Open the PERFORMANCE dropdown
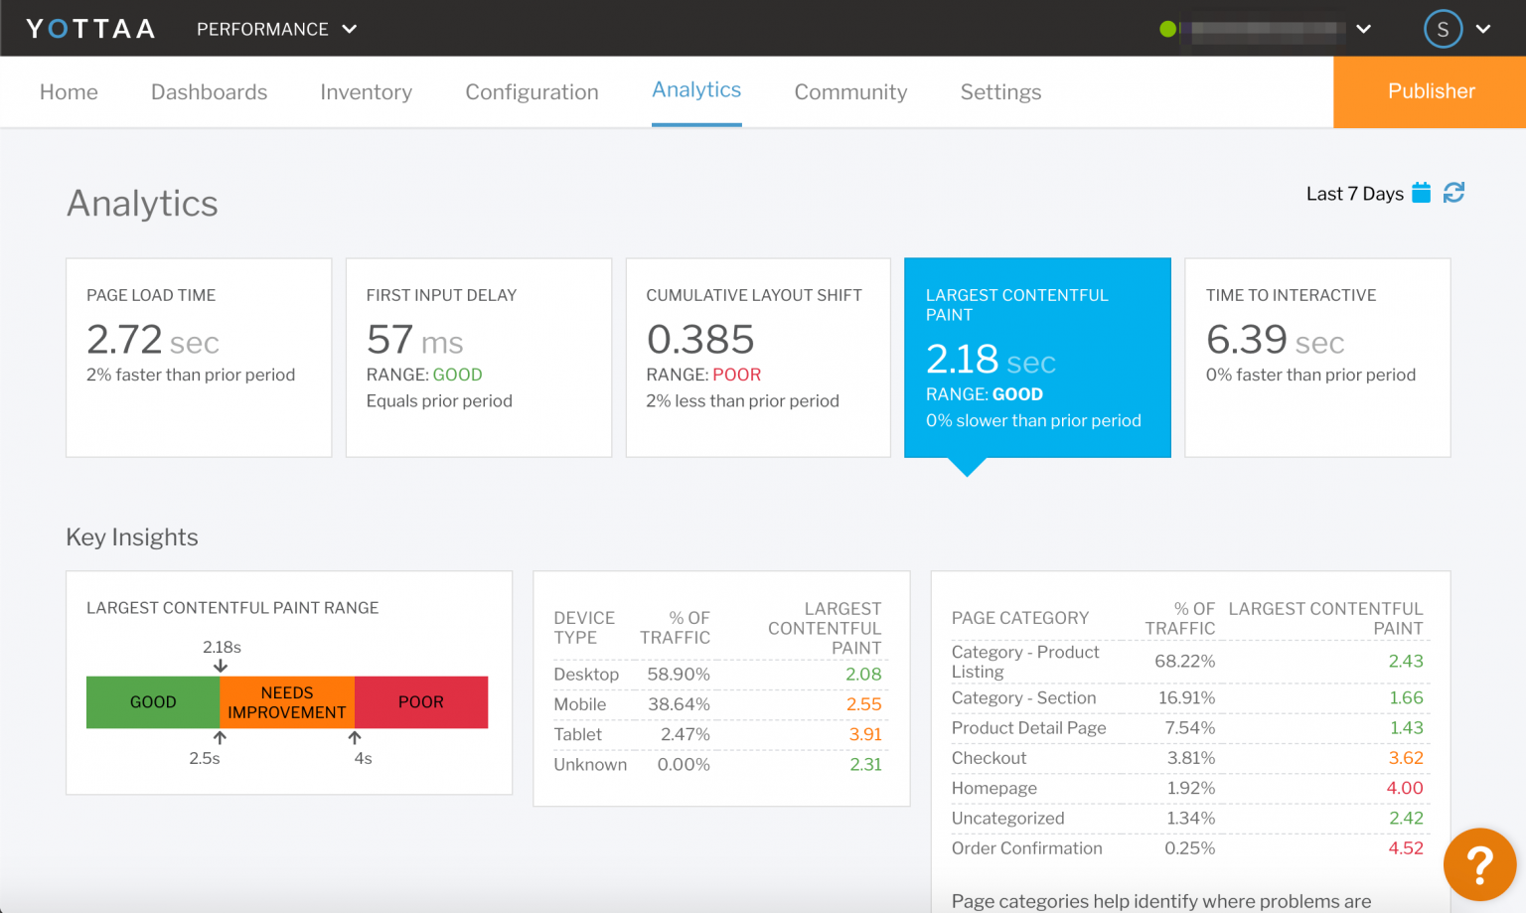 point(276,29)
